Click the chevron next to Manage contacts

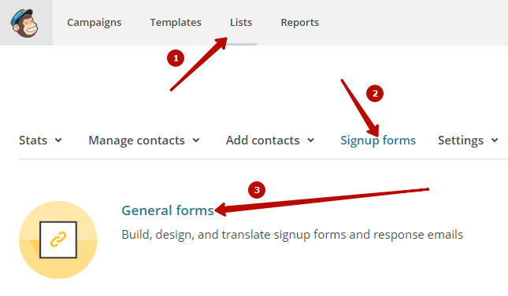(196, 141)
